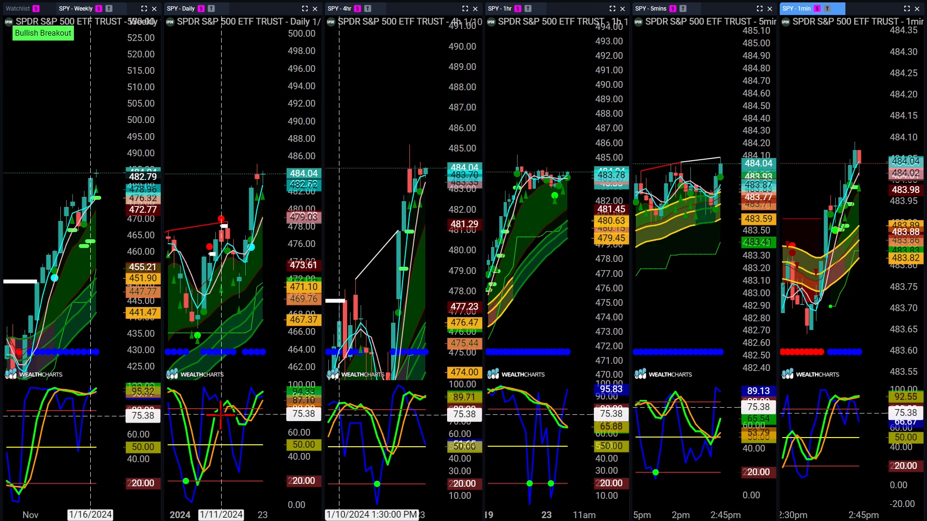Click the SPDR logo on the Daily chart

[170, 22]
